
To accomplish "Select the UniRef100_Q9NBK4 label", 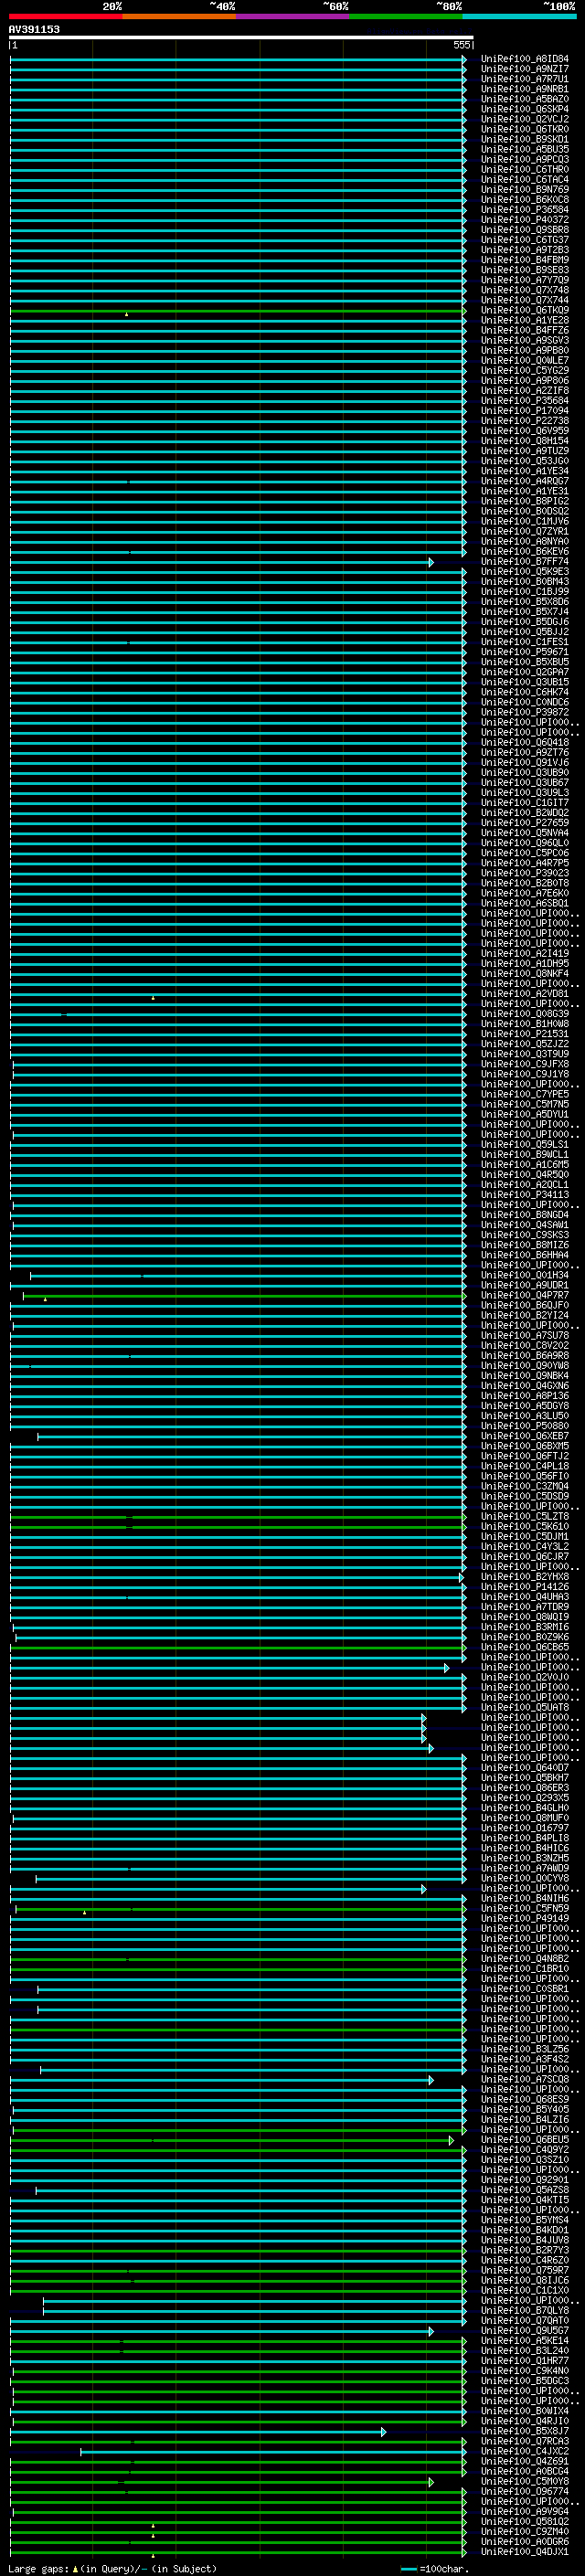I will coord(524,1376).
